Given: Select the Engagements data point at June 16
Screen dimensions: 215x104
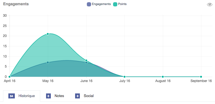Looking at the screenshot, I should [x=86, y=63].
